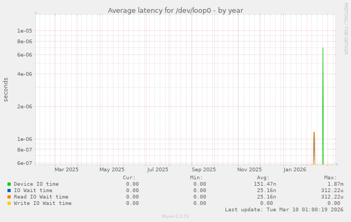Click the 'Avg:' column header
Viewport: 351px width, 222px height.
point(263,178)
